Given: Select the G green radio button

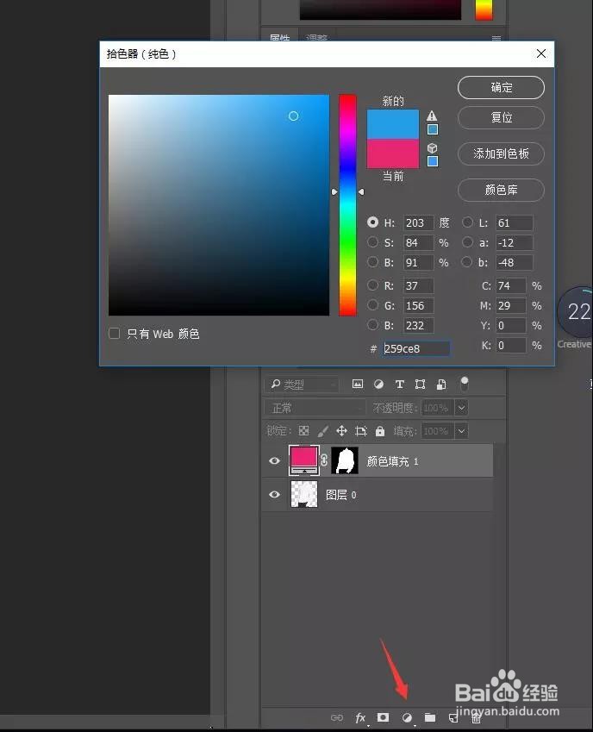Looking at the screenshot, I should click(372, 305).
